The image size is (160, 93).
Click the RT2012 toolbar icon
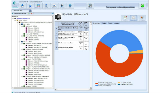click(90, 6)
